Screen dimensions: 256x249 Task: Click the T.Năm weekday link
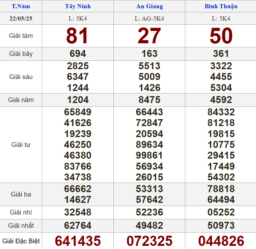pos(21,6)
